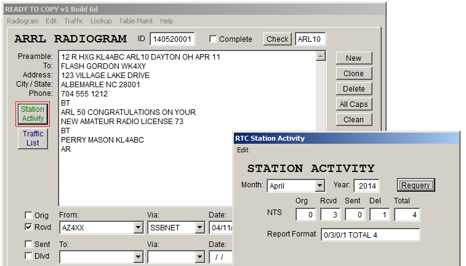
Task: Open the Radiogram menu
Action: tap(23, 21)
